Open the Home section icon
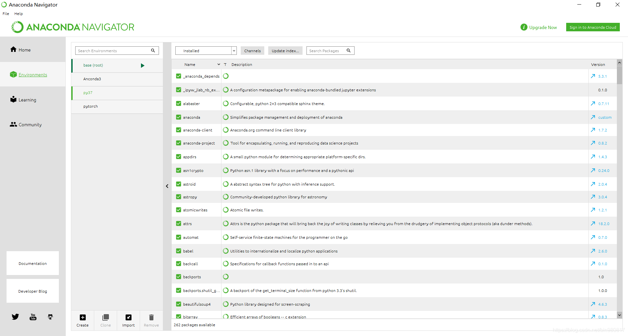The image size is (628, 336). pyautogui.click(x=13, y=49)
